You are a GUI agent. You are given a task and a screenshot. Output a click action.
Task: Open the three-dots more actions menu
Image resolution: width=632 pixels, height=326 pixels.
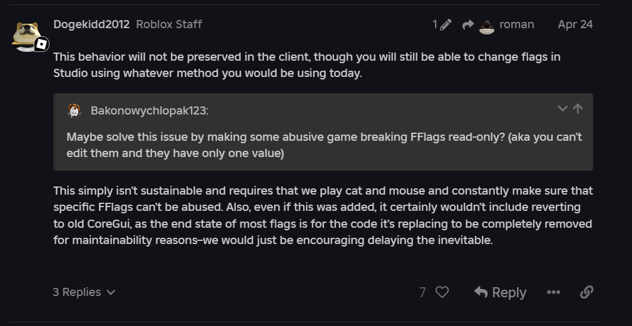(553, 292)
